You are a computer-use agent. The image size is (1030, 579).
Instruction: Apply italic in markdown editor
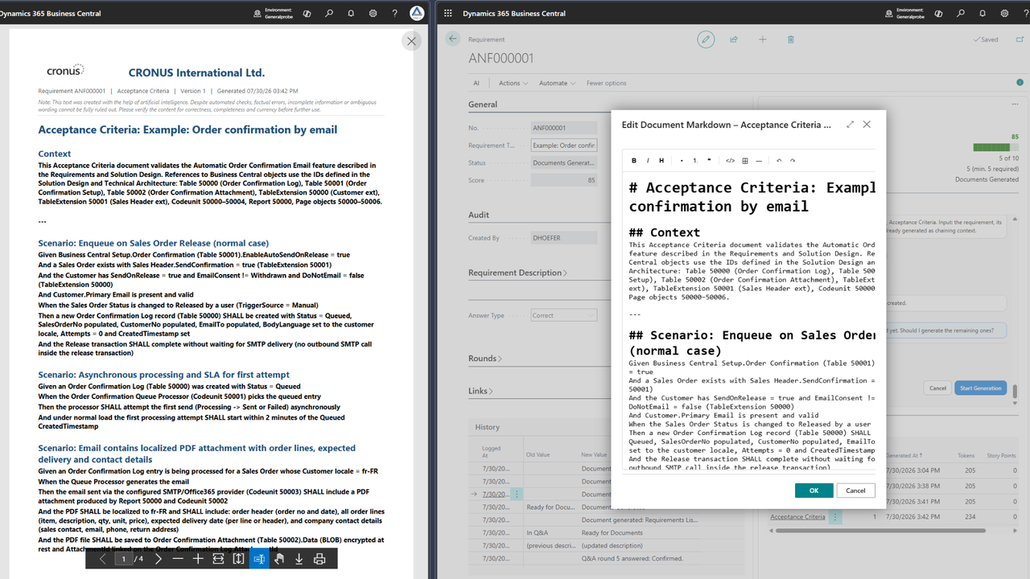coord(648,161)
